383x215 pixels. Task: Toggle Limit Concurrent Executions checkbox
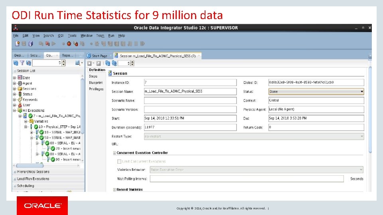click(x=119, y=161)
